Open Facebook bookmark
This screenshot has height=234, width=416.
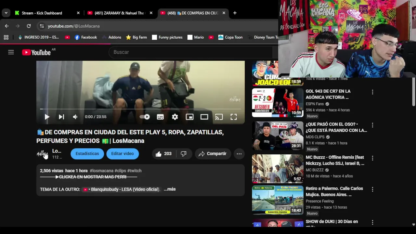(x=85, y=37)
